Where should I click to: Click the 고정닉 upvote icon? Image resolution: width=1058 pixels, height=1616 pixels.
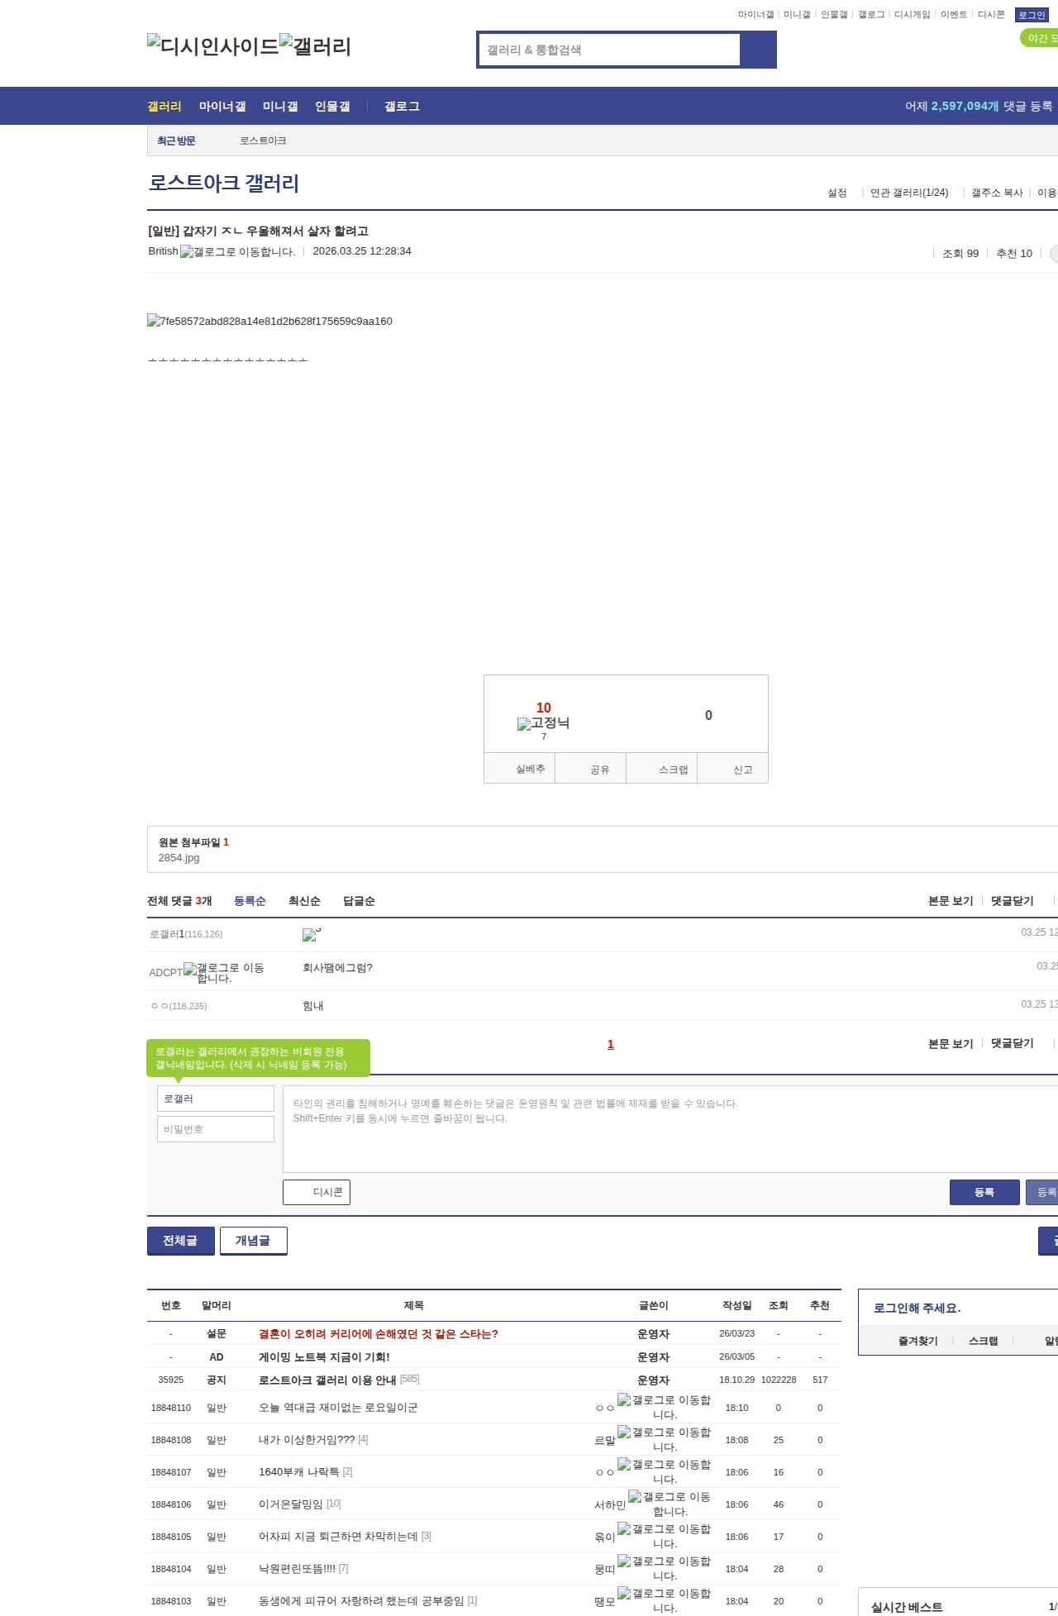543,723
